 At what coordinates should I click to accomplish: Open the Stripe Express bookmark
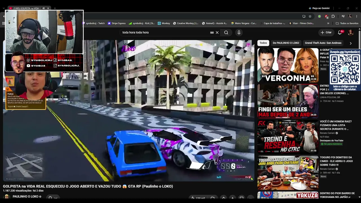[117, 23]
